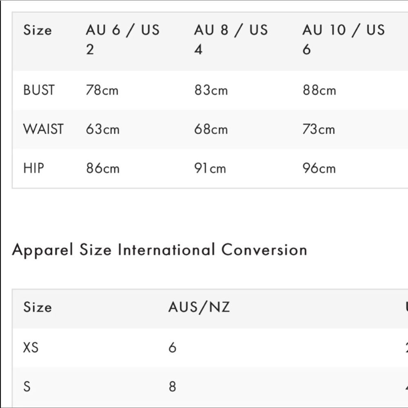
Task: Click the AU 8 / US 4 column header
Action: [x=231, y=40]
